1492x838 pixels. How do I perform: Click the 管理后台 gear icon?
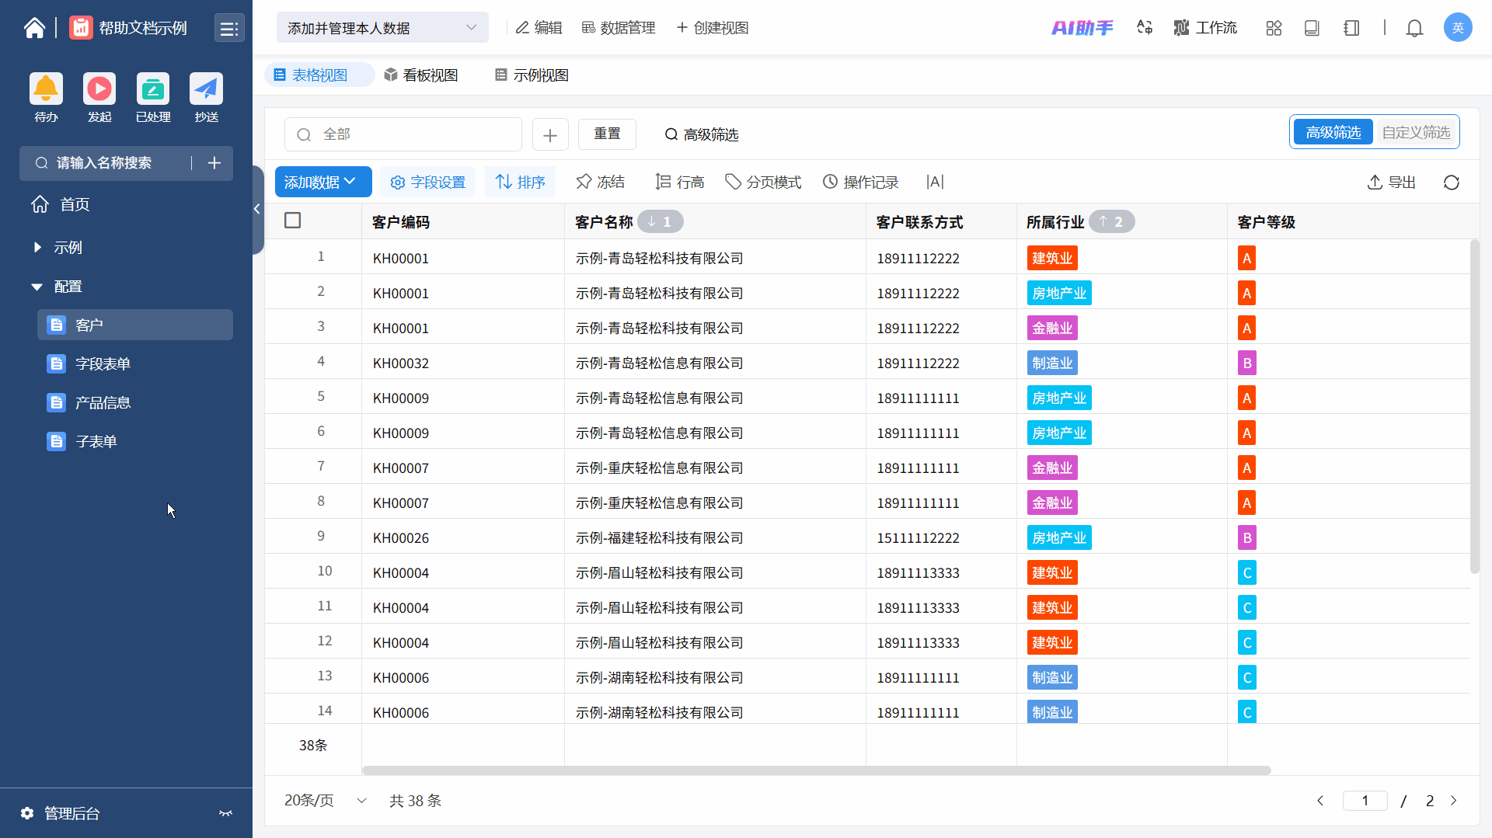tap(27, 813)
